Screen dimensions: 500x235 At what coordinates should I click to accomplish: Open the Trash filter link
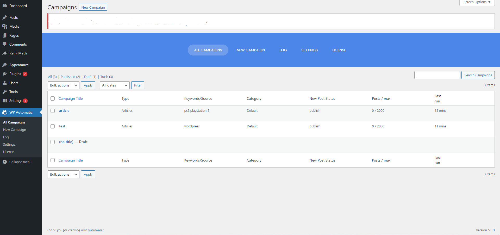point(104,77)
